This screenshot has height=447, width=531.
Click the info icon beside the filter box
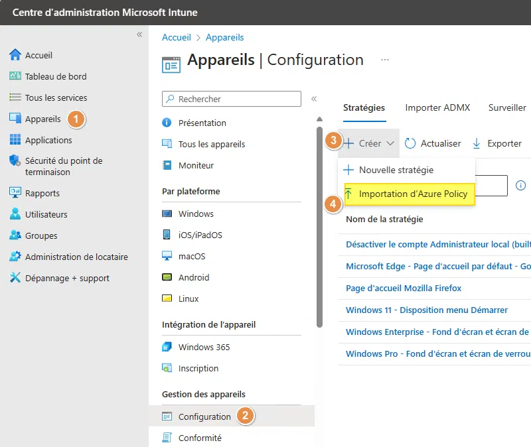coord(521,185)
